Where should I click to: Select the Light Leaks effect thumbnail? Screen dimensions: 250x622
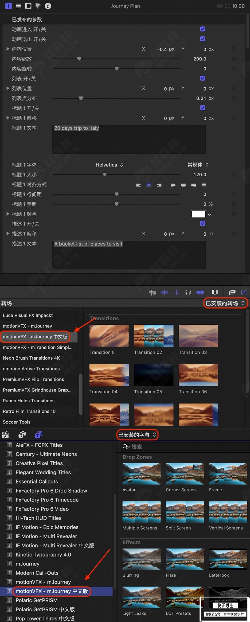(x=142, y=597)
